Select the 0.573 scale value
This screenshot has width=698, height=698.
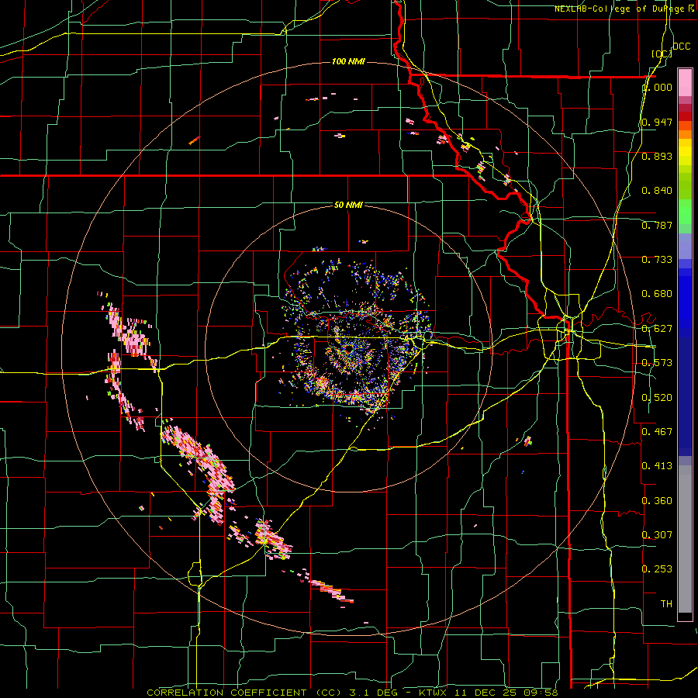pyautogui.click(x=657, y=363)
